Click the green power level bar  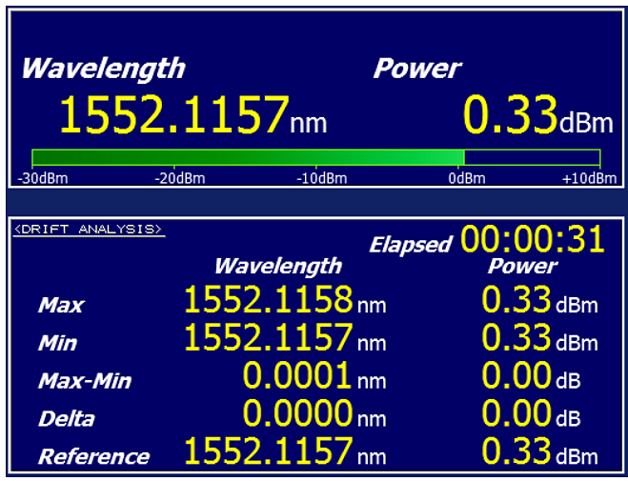pyautogui.click(x=248, y=157)
